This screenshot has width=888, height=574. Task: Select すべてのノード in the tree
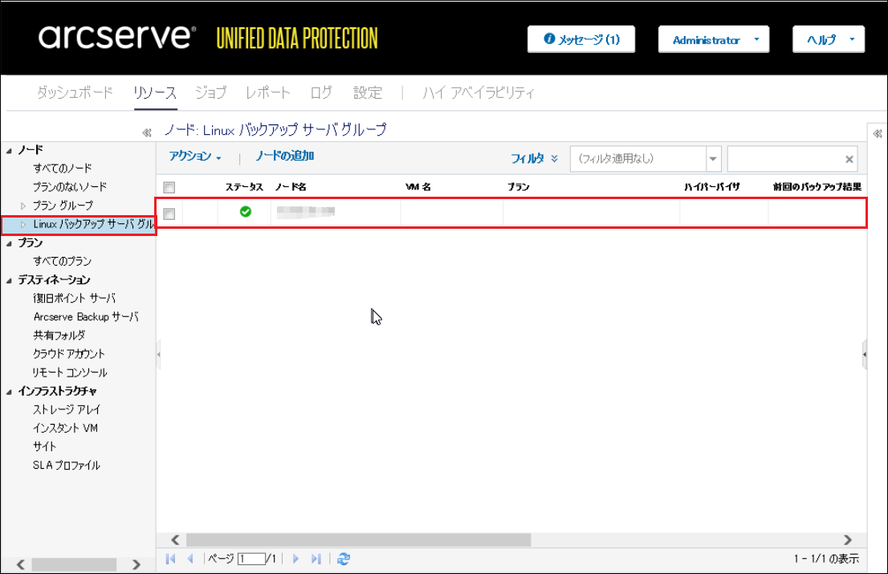tap(63, 168)
